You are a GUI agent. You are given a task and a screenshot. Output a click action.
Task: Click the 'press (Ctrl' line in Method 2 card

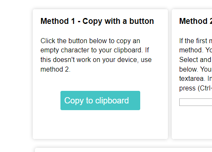pos(196,88)
